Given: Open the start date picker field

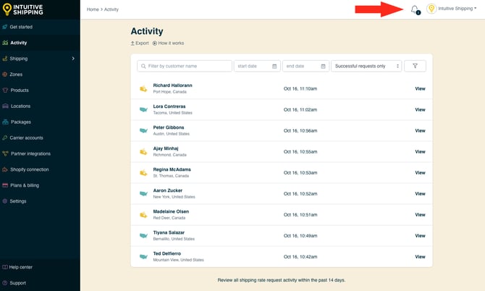Looking at the screenshot, I should (257, 66).
